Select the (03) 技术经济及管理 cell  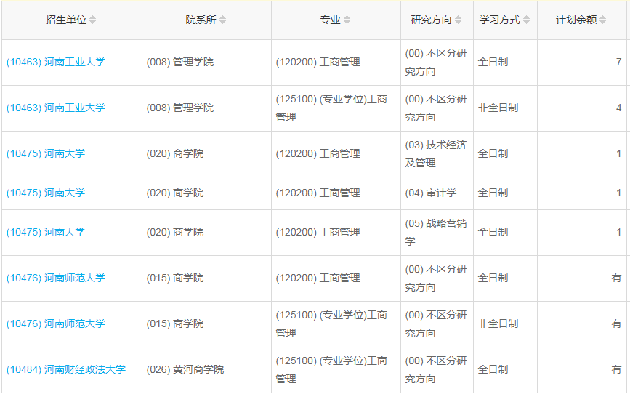(x=436, y=154)
